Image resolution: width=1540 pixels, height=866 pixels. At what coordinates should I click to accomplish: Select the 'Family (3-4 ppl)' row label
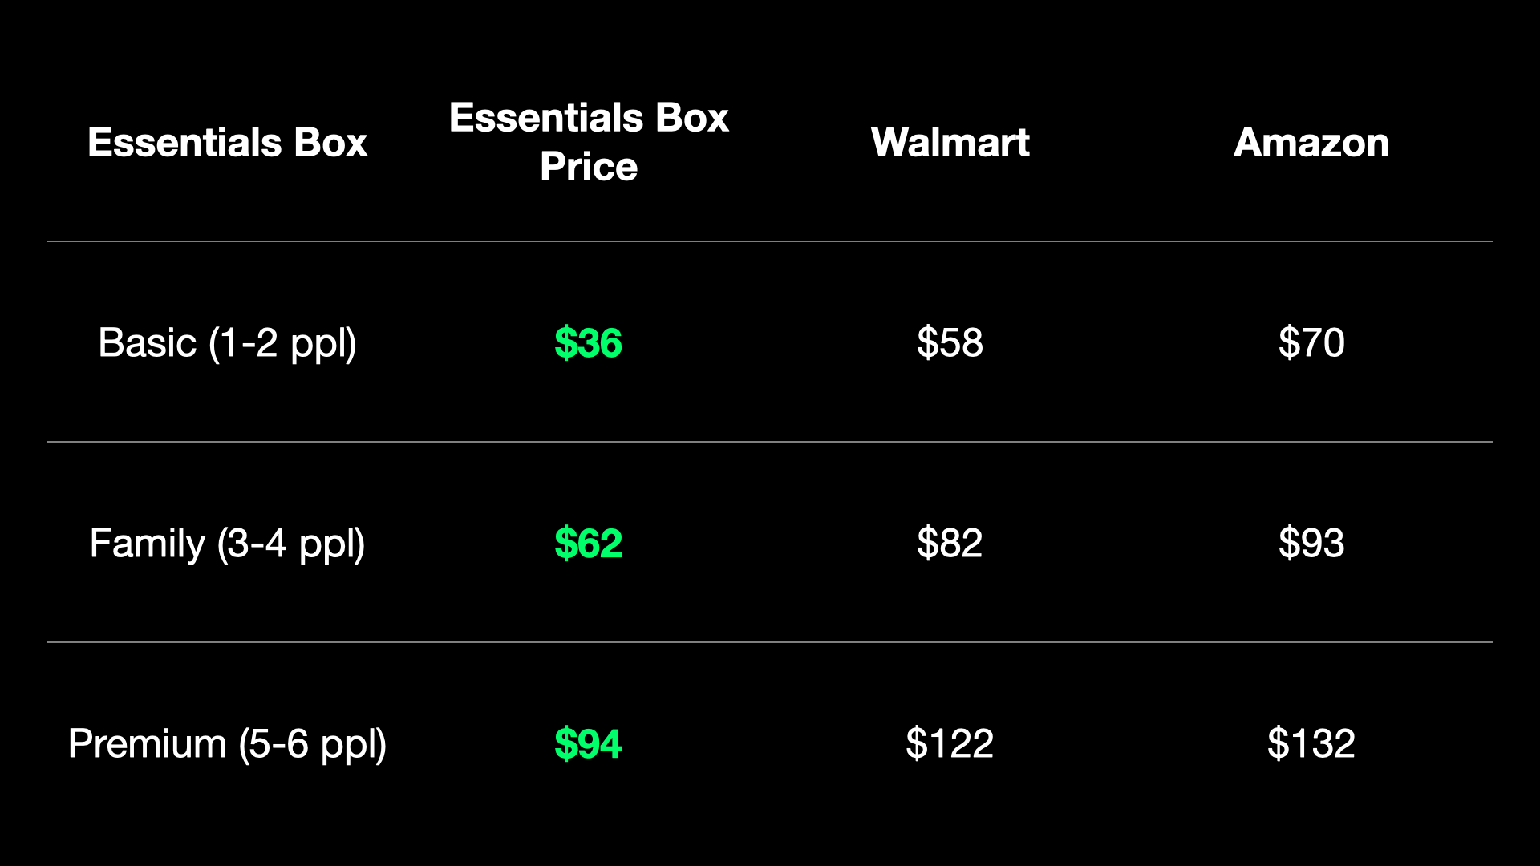[x=227, y=544]
